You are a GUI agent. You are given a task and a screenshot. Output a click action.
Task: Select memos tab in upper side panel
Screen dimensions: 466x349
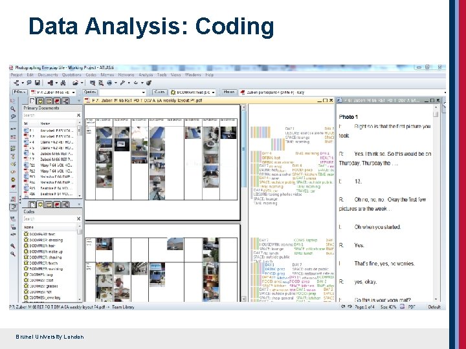(57, 101)
